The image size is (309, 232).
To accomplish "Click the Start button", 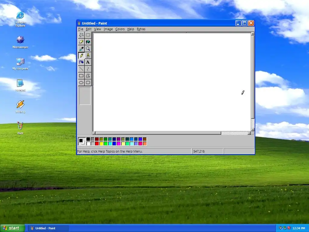I will click(x=12, y=228).
